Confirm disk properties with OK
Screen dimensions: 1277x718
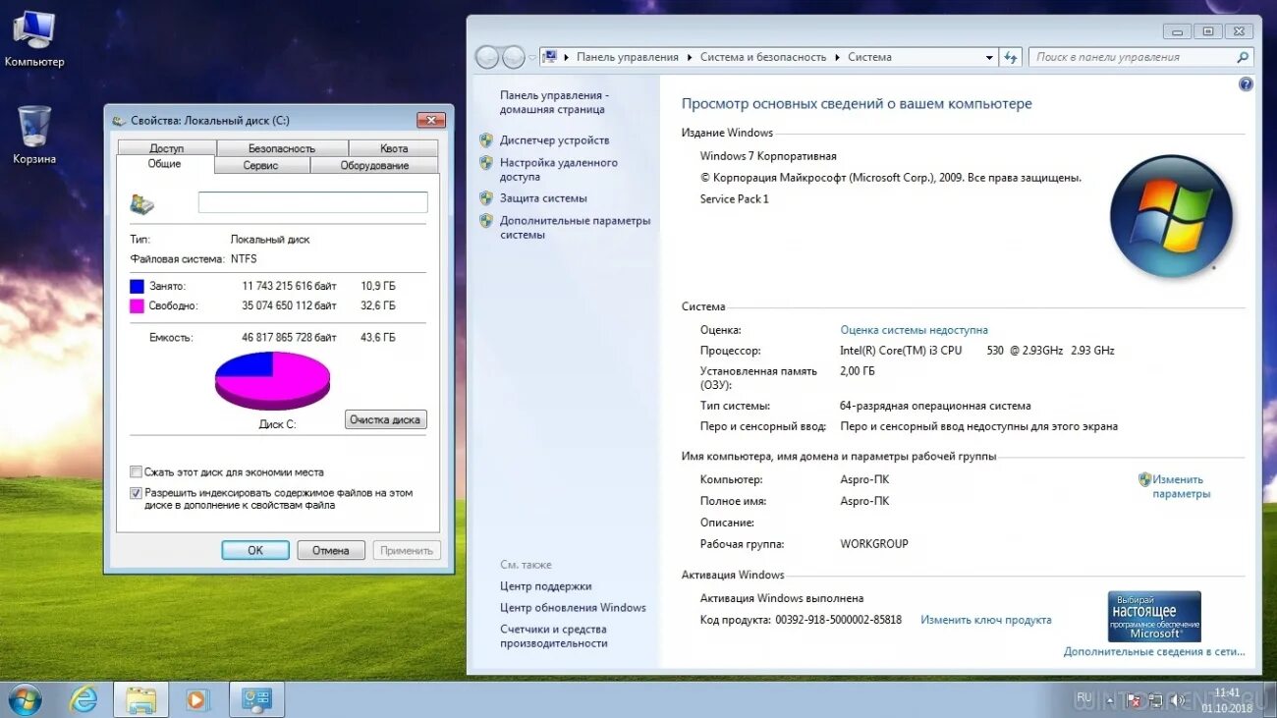pyautogui.click(x=255, y=550)
